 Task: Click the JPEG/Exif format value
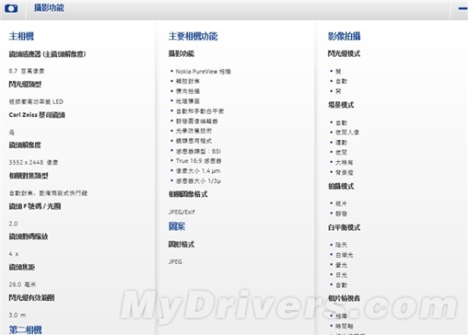pos(181,212)
